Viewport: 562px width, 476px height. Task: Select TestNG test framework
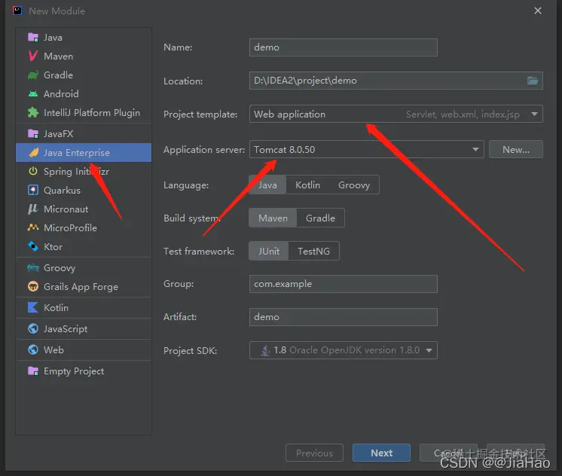coord(313,251)
